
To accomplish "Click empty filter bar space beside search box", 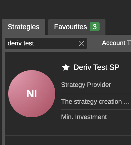I will [94, 43].
